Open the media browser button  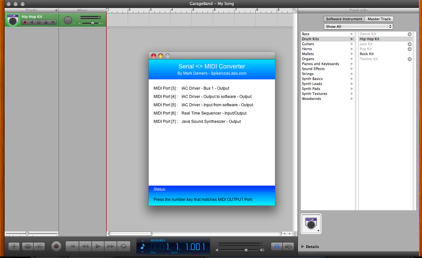click(288, 246)
